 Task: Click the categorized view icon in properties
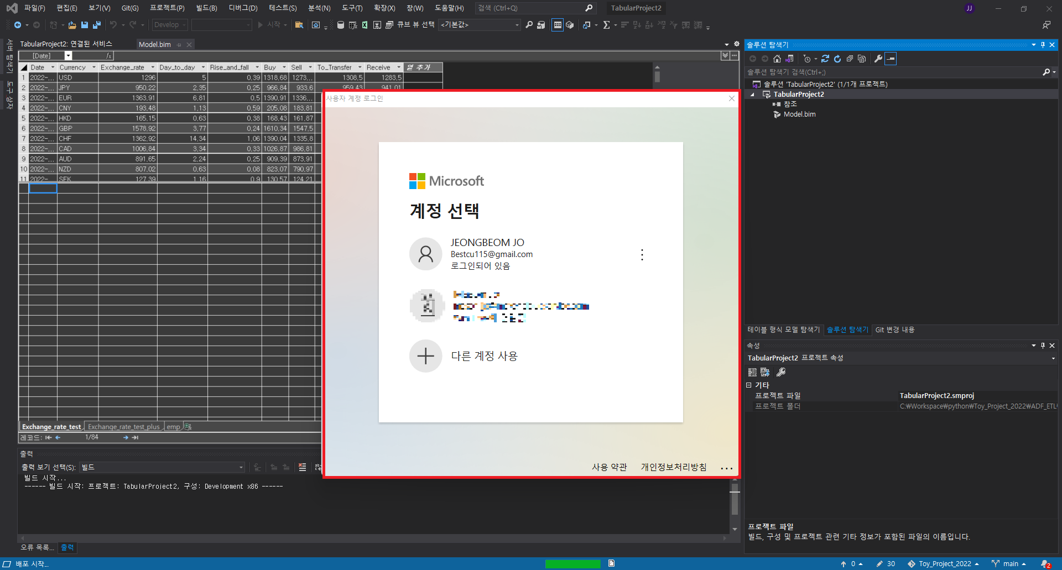[752, 372]
